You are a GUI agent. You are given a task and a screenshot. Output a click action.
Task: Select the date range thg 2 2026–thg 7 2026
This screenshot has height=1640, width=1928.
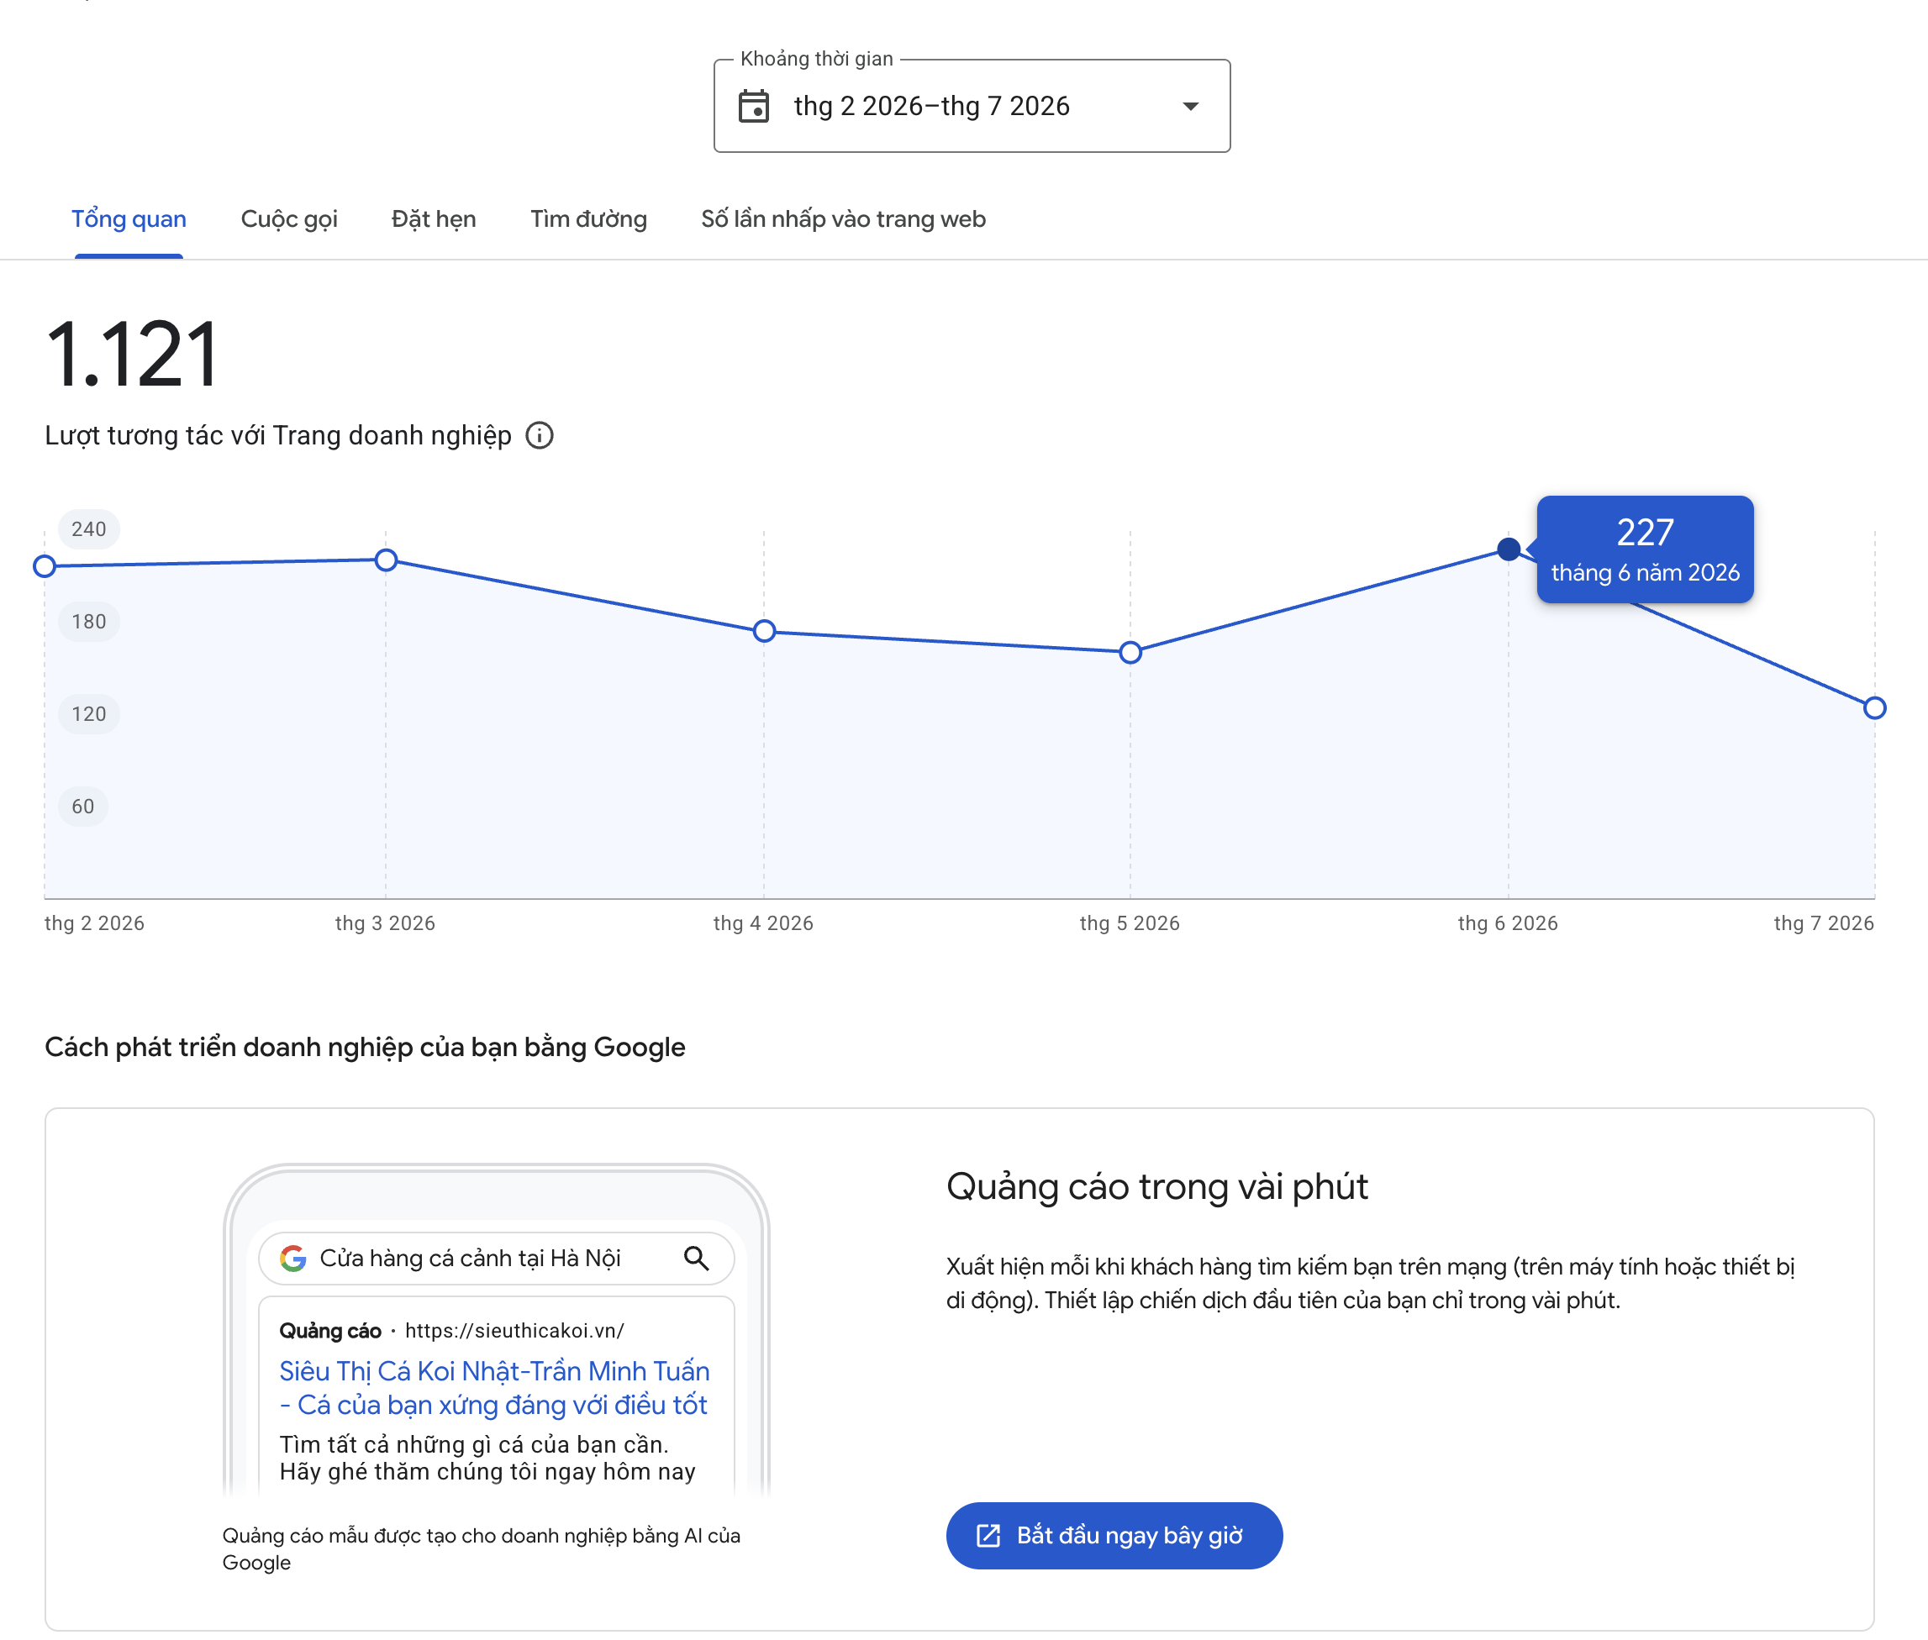coord(972,106)
